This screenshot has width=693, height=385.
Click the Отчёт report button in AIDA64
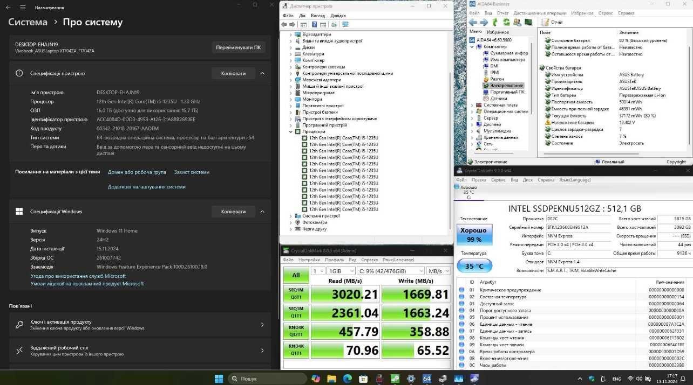click(552, 22)
